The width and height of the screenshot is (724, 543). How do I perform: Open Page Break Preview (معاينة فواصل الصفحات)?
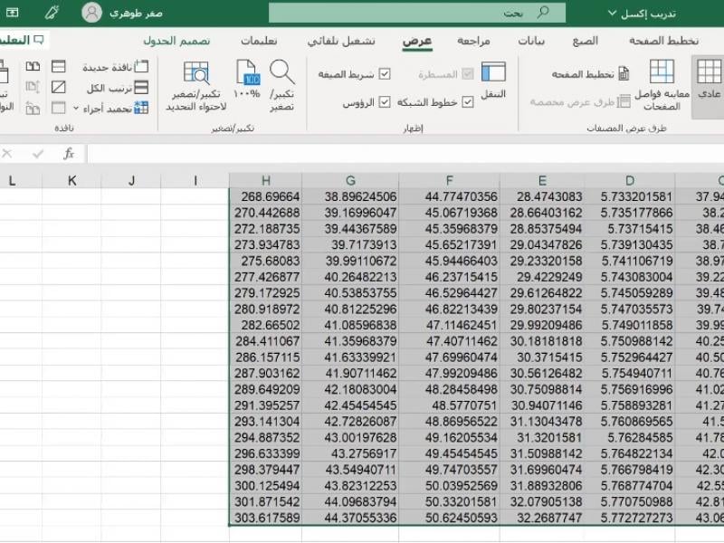click(662, 81)
